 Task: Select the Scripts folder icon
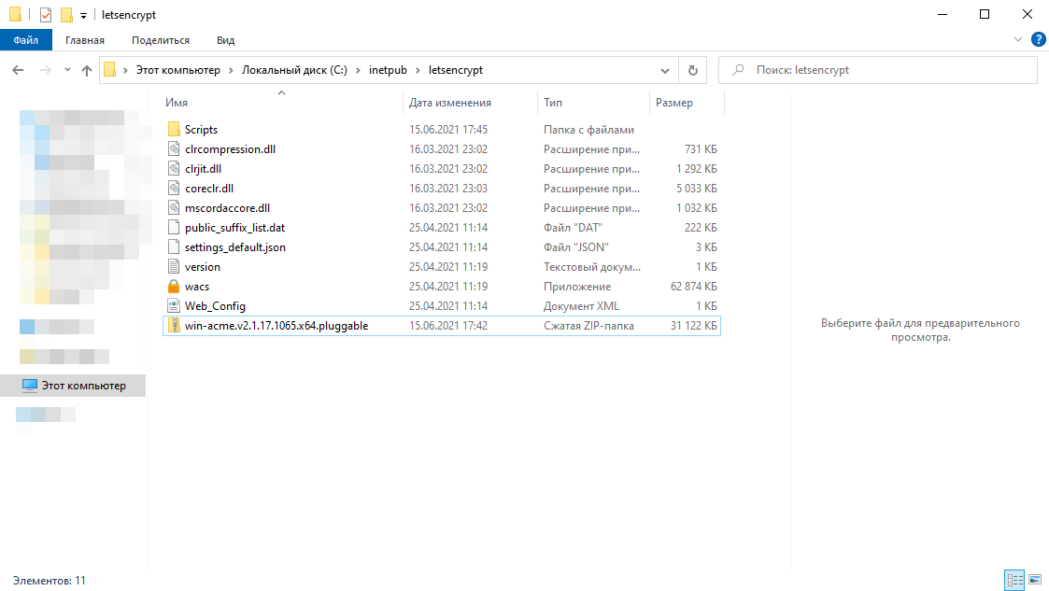pyautogui.click(x=174, y=130)
